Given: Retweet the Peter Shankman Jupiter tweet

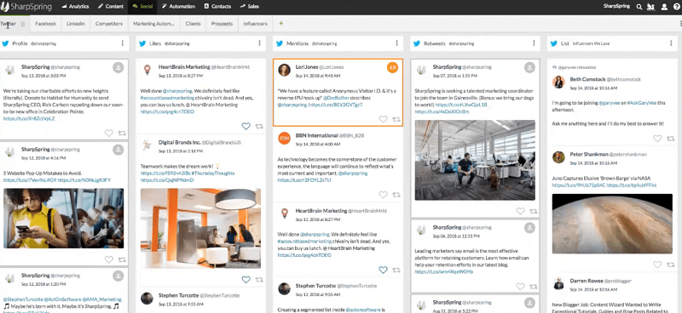Looking at the screenshot, I should (x=671, y=265).
